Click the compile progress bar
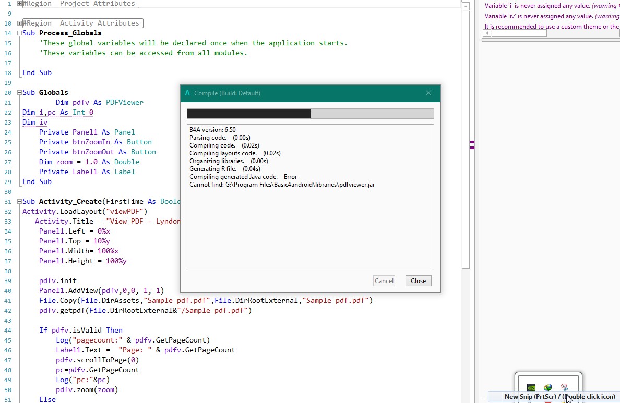 coord(310,114)
